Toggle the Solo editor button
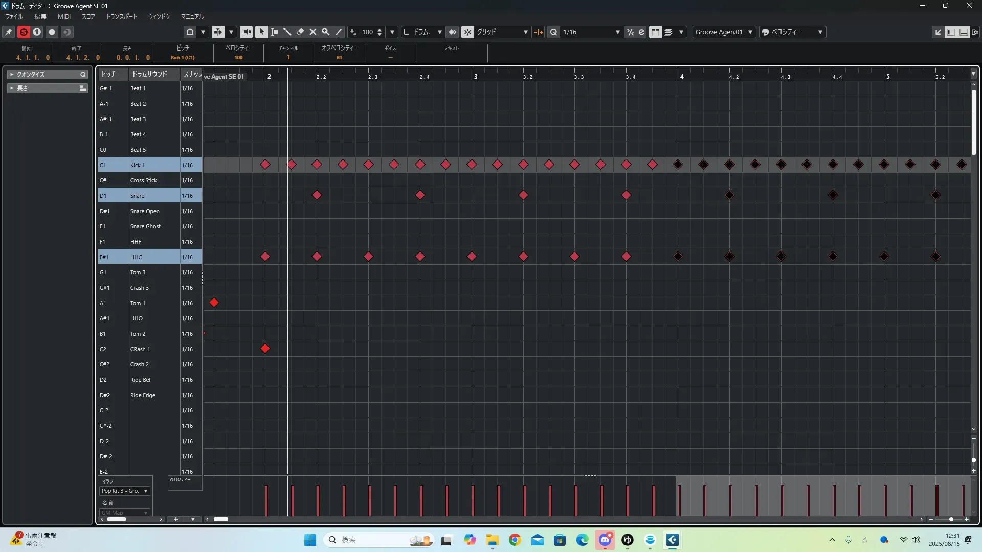The image size is (982, 552). tap(24, 32)
